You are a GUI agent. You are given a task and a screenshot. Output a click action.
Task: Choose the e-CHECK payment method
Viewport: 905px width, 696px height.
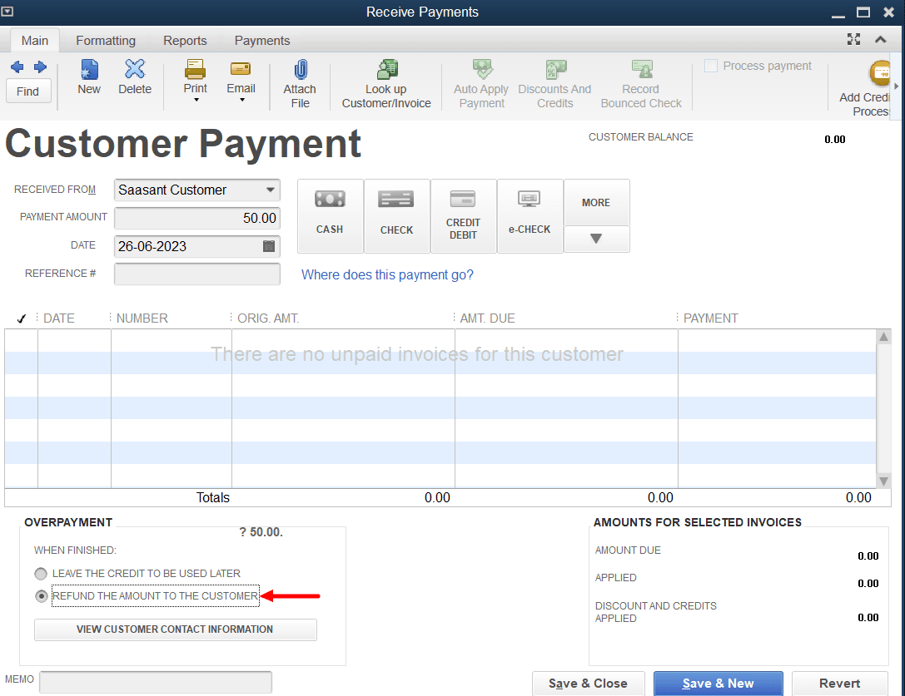[530, 215]
